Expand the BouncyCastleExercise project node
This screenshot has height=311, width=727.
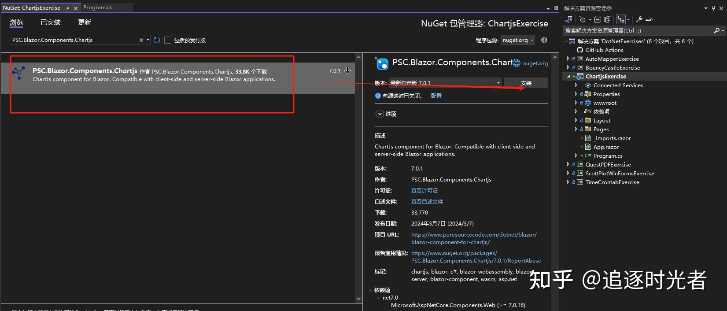point(568,68)
